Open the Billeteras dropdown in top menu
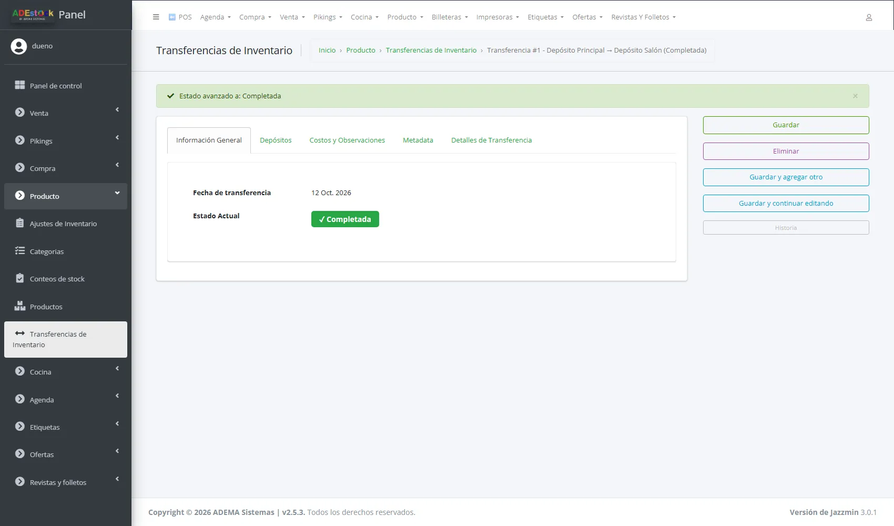This screenshot has height=526, width=894. [x=450, y=17]
